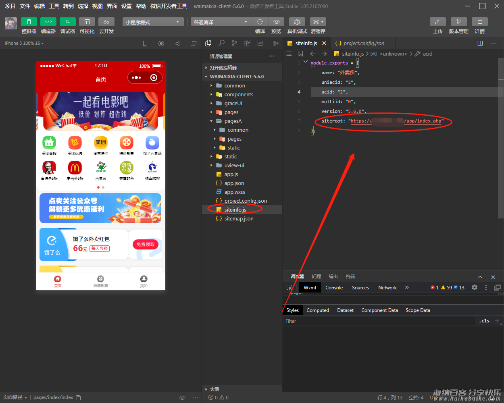The width and height of the screenshot is (504, 403).
Task: Click the rotate device icon in simulator toolbar
Action: click(145, 44)
